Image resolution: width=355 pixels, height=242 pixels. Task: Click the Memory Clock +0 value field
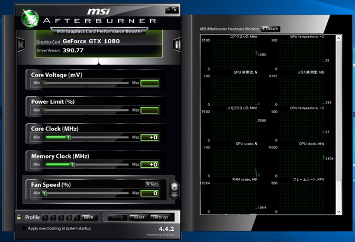click(x=150, y=164)
